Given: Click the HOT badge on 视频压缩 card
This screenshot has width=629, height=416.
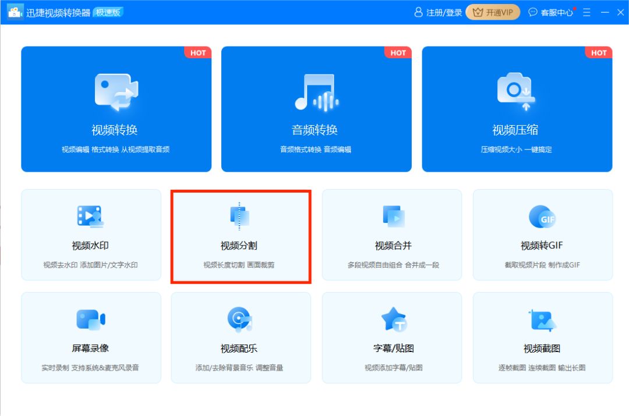Looking at the screenshot, I should (x=599, y=52).
